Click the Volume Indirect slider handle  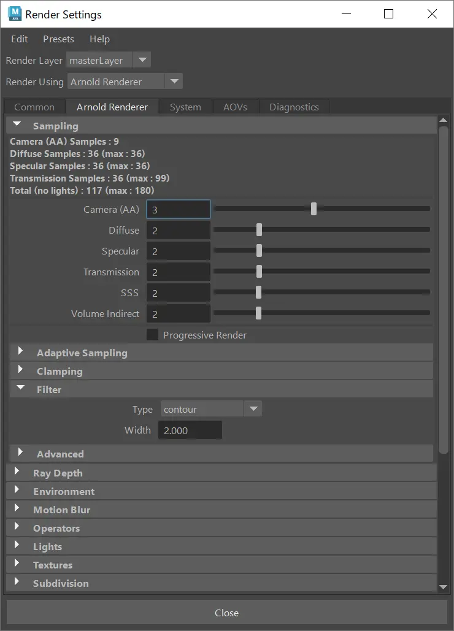258,313
